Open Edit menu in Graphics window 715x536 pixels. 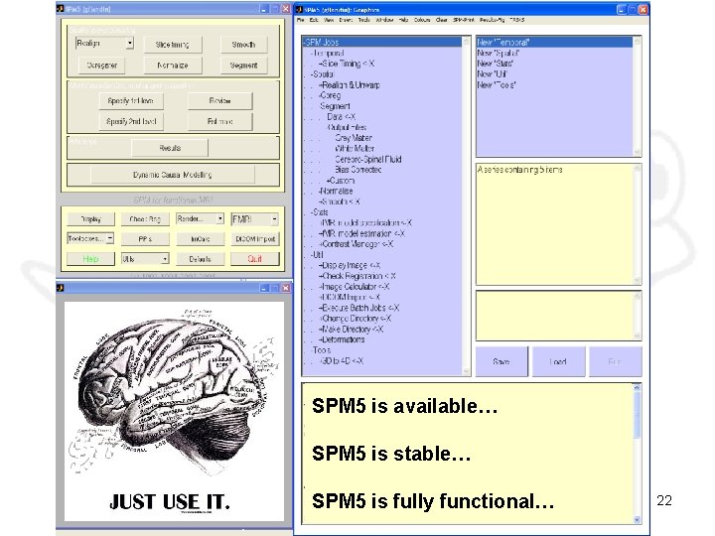(314, 20)
